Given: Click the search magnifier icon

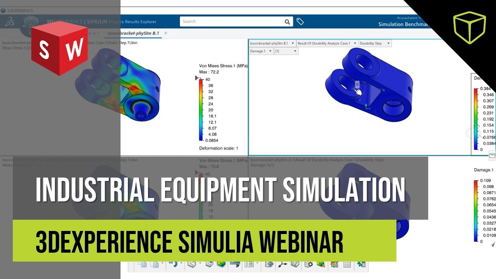Looking at the screenshot, I should (x=287, y=22).
